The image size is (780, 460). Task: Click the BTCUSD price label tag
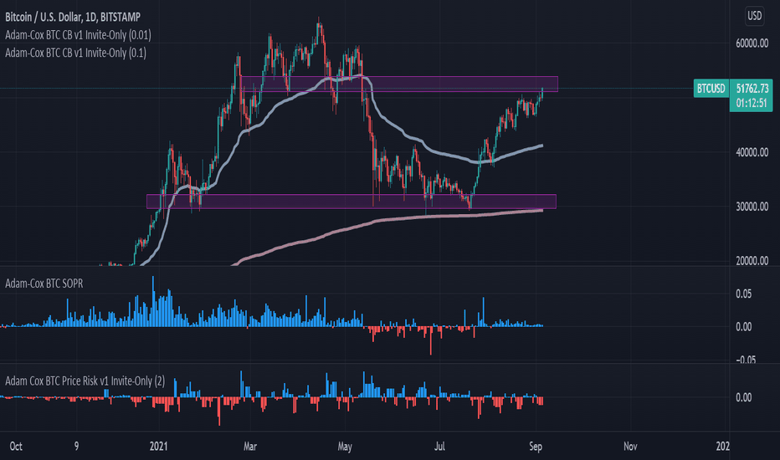pyautogui.click(x=711, y=89)
